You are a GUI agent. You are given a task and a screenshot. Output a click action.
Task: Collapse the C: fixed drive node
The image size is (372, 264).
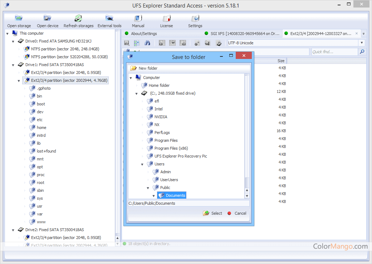pyautogui.click(x=136, y=94)
